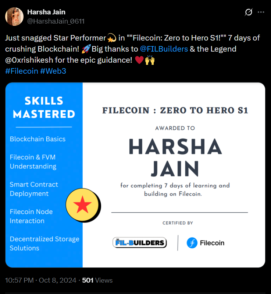The image size is (271, 294).
Task: Click the SKILLS MASTERED heading
Action: (x=44, y=108)
